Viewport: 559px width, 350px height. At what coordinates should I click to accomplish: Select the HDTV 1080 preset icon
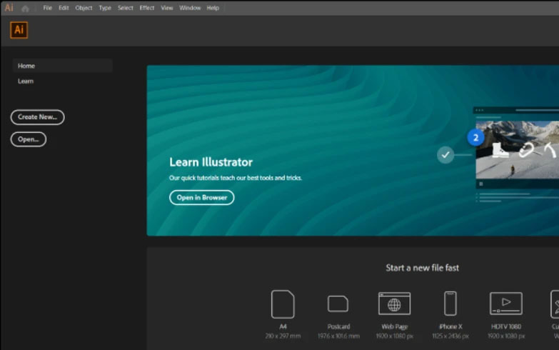tap(506, 304)
